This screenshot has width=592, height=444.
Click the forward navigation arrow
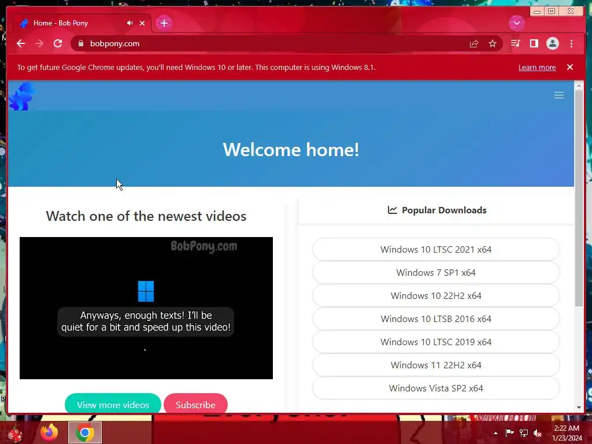click(x=39, y=43)
